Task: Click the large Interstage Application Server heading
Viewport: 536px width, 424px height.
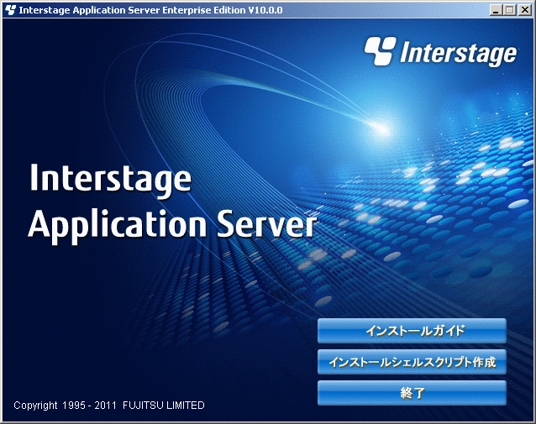Action: [x=172, y=203]
